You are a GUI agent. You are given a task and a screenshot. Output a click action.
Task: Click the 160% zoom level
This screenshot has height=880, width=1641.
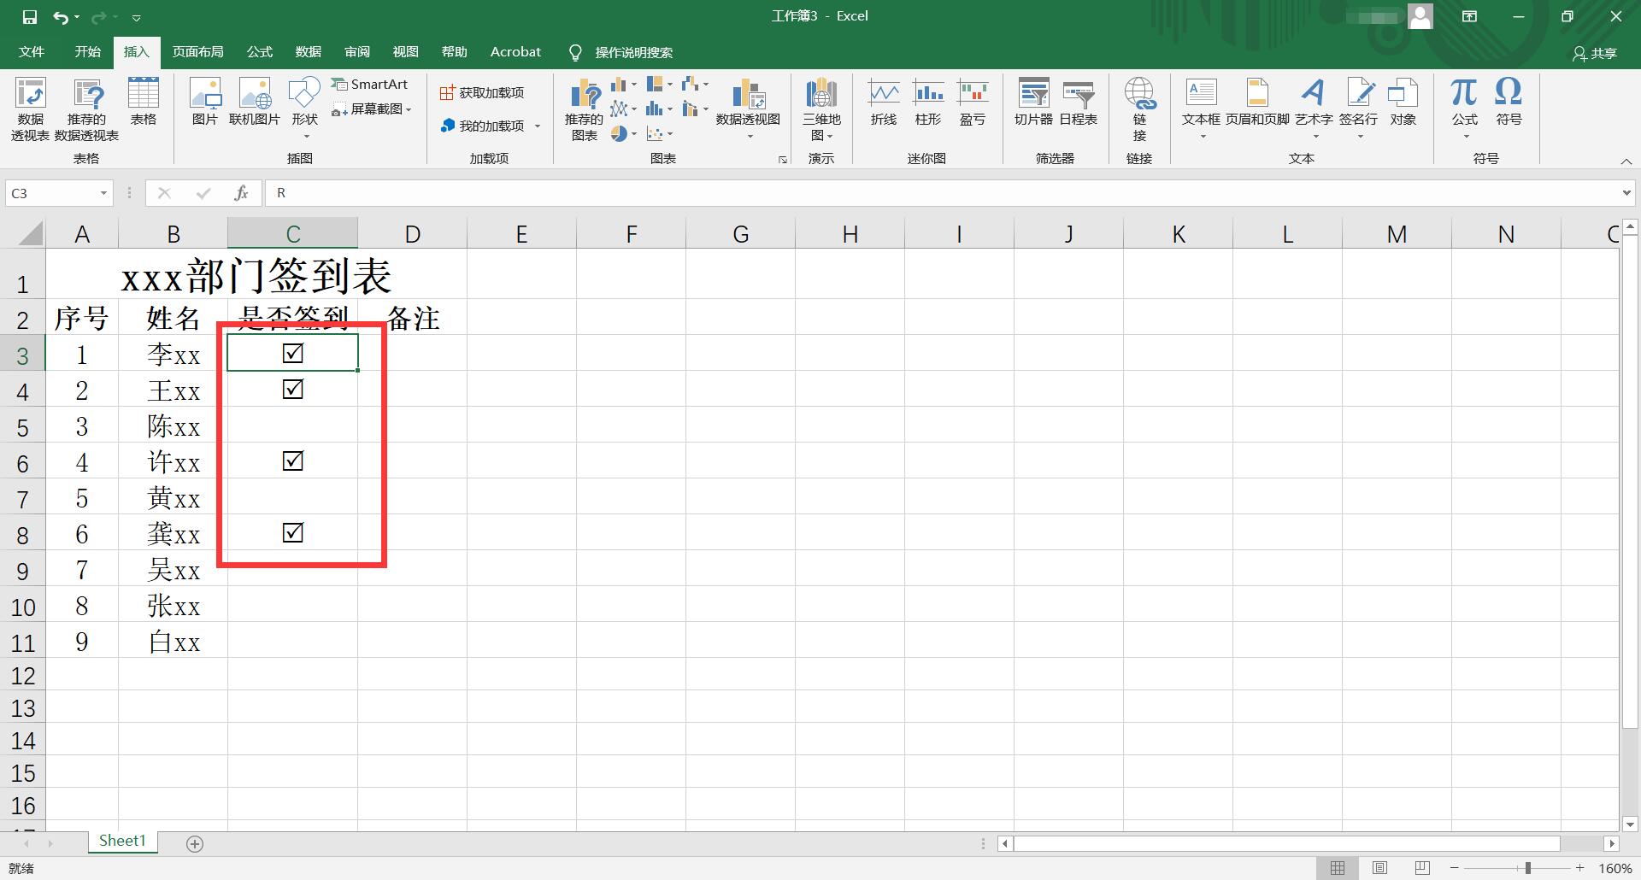pyautogui.click(x=1615, y=868)
